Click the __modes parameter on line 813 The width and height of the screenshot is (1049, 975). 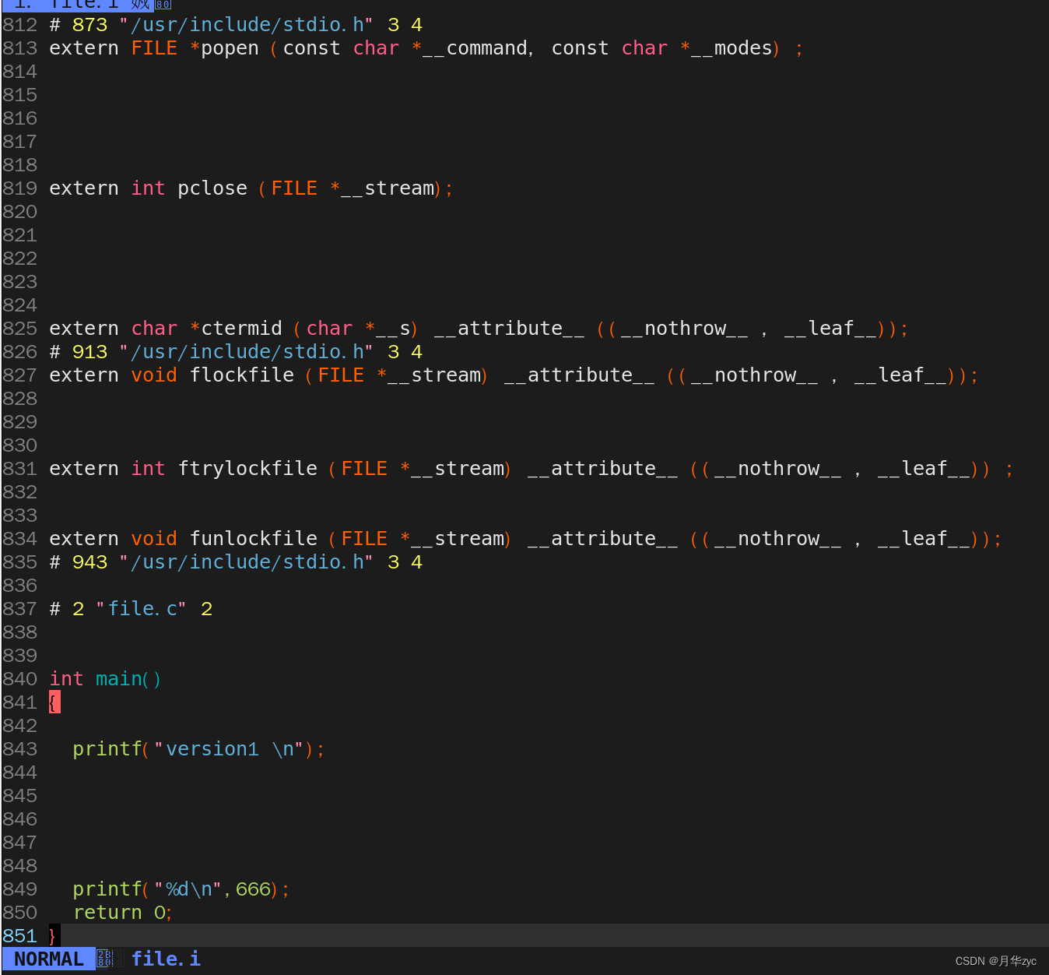coord(731,48)
